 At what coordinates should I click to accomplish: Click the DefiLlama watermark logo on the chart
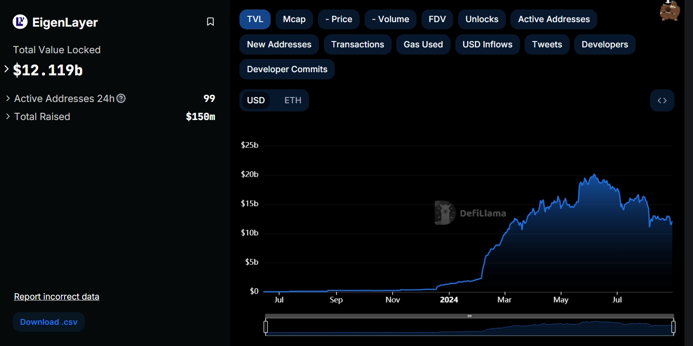445,213
